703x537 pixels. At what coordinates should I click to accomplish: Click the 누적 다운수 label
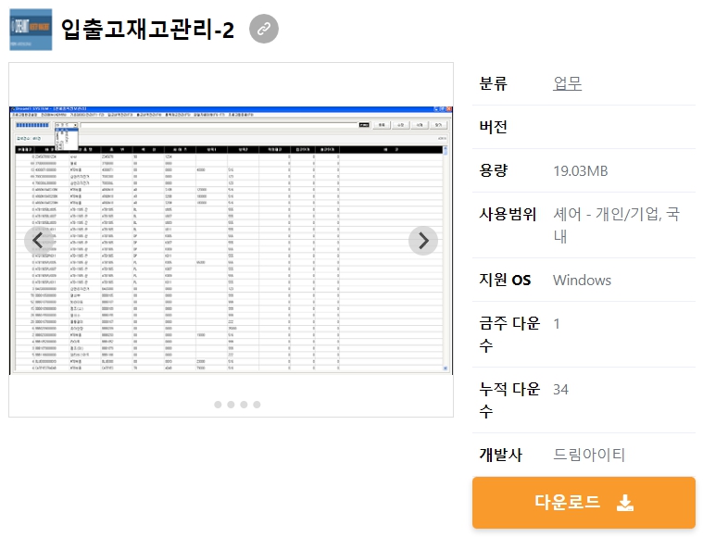tap(509, 400)
